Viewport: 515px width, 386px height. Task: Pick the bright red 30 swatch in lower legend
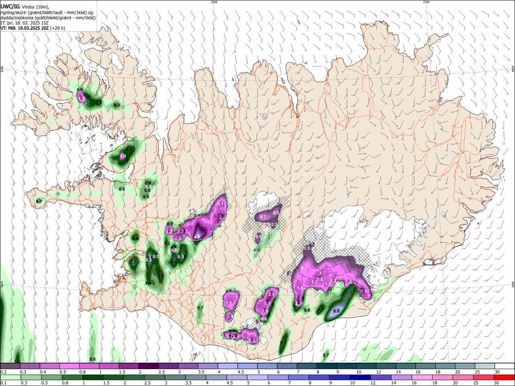click(x=505, y=377)
